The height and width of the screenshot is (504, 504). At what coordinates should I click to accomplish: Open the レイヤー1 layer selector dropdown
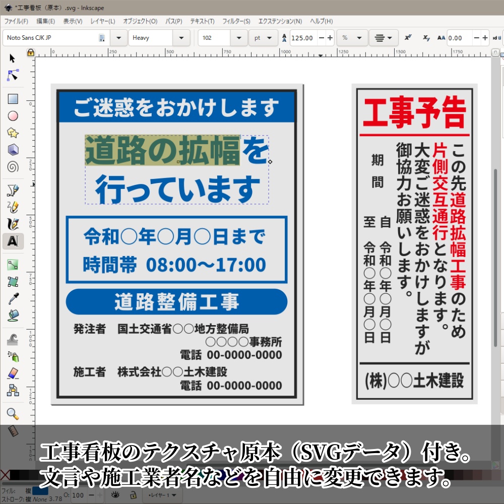(x=162, y=495)
